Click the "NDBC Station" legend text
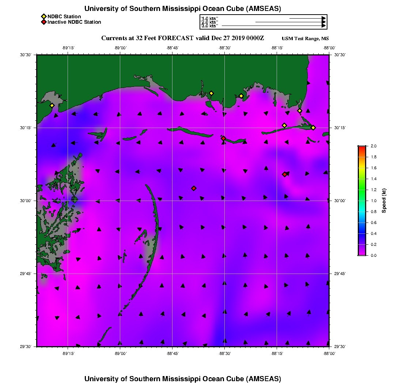 (x=64, y=16)
